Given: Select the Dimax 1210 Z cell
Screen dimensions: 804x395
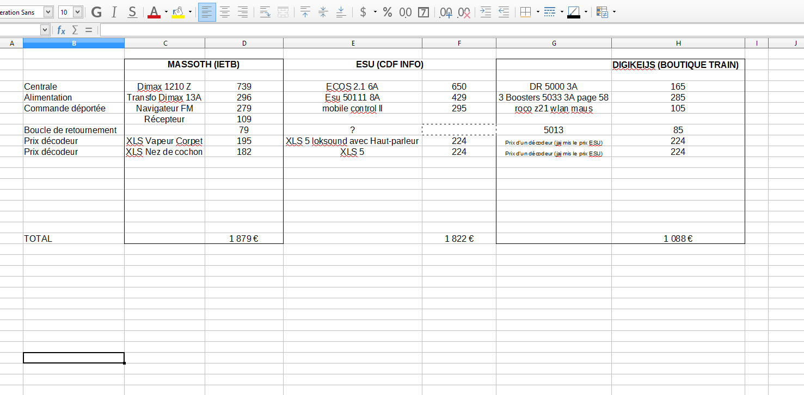Looking at the screenshot, I should (x=164, y=86).
